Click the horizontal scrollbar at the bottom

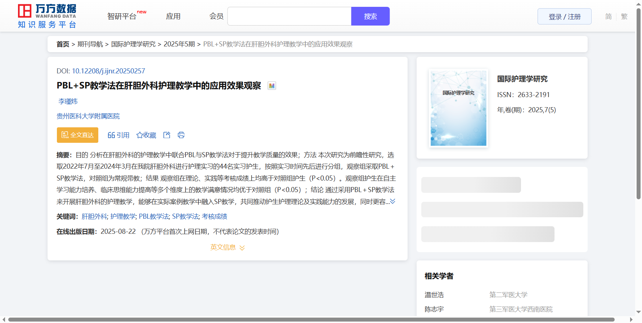click(311, 319)
